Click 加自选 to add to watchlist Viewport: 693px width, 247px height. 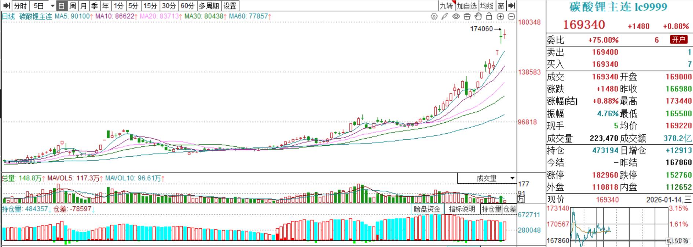coord(467,6)
